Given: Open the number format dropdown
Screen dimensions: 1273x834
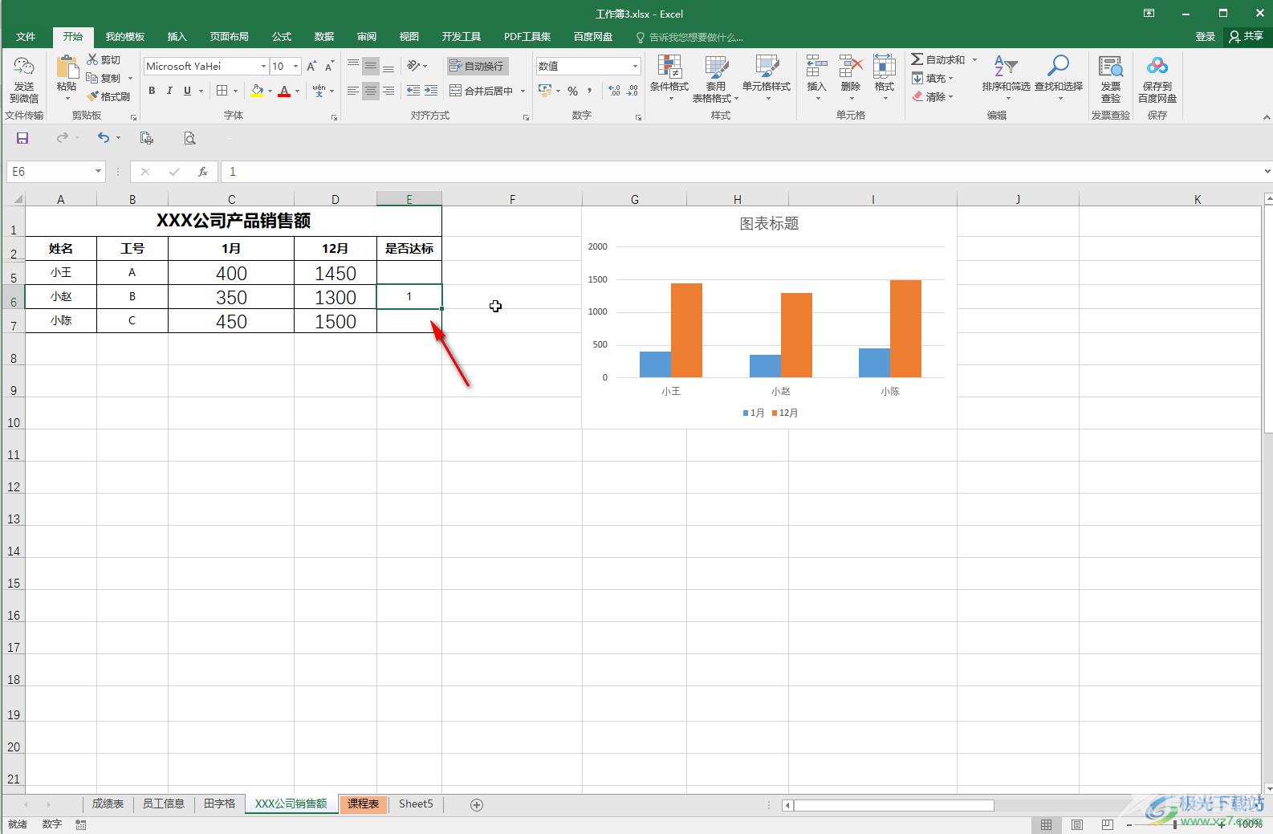Looking at the screenshot, I should [x=635, y=66].
